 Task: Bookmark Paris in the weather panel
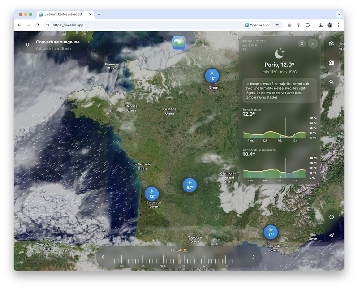[x=302, y=44]
